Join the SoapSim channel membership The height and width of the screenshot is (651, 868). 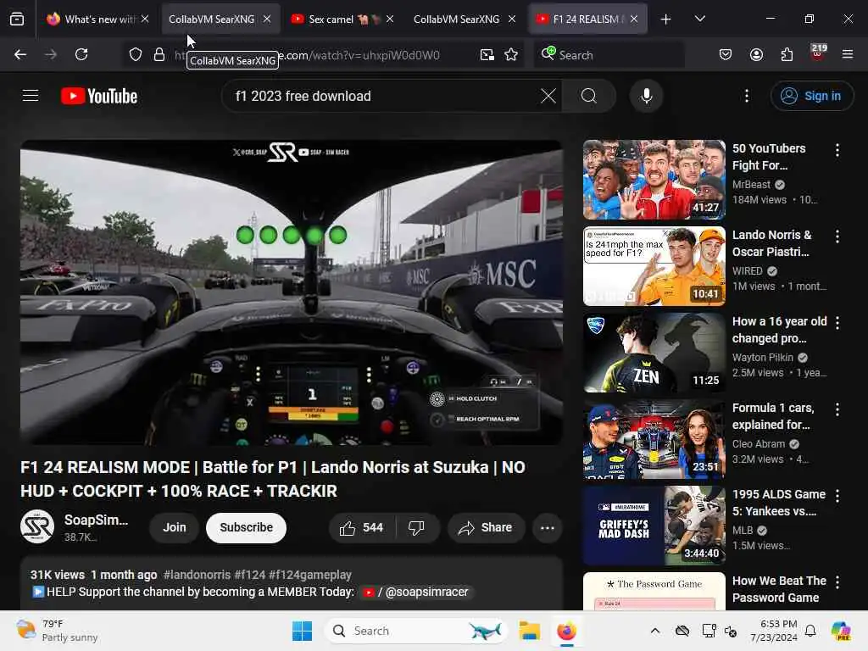point(175,527)
